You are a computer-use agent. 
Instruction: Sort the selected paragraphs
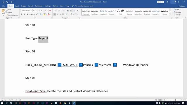coord(74,10)
